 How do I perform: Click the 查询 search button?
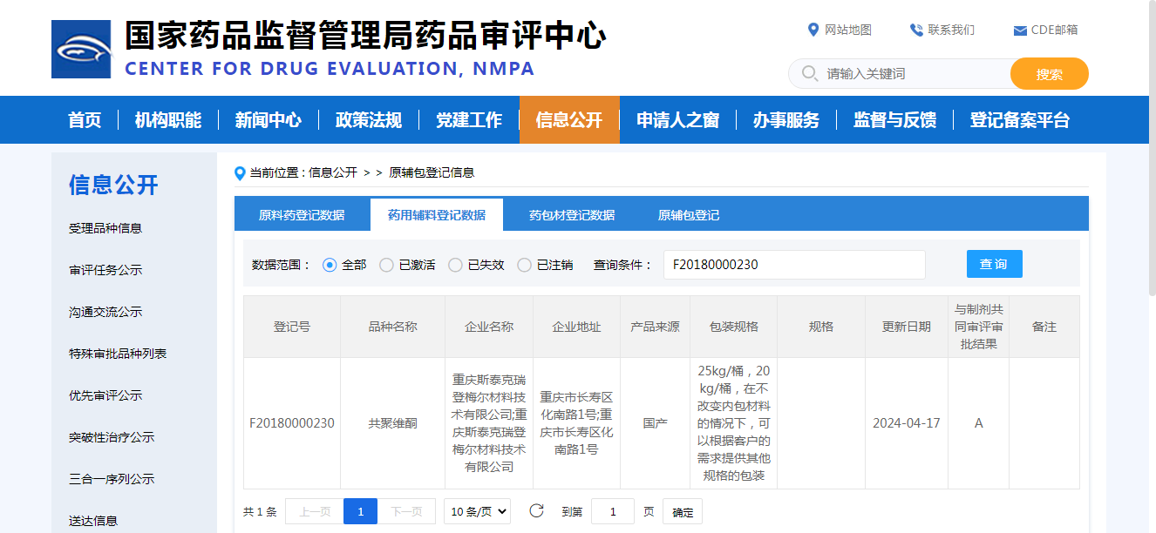(994, 264)
